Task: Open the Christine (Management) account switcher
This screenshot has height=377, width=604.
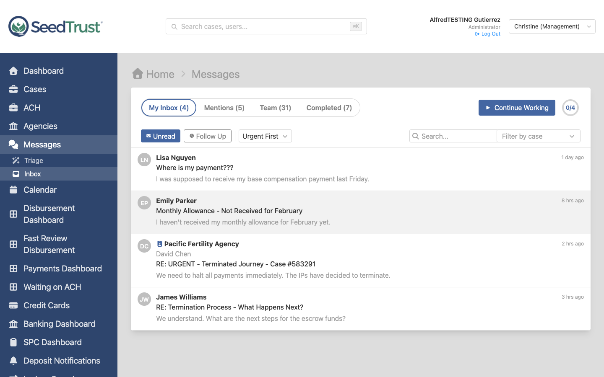Action: coord(552,26)
